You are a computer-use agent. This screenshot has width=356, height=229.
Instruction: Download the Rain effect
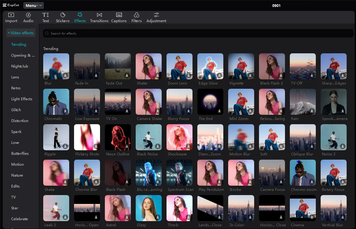tap(312, 111)
